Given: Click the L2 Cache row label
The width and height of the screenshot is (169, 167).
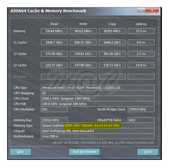Looking at the screenshot, I should (20, 54).
